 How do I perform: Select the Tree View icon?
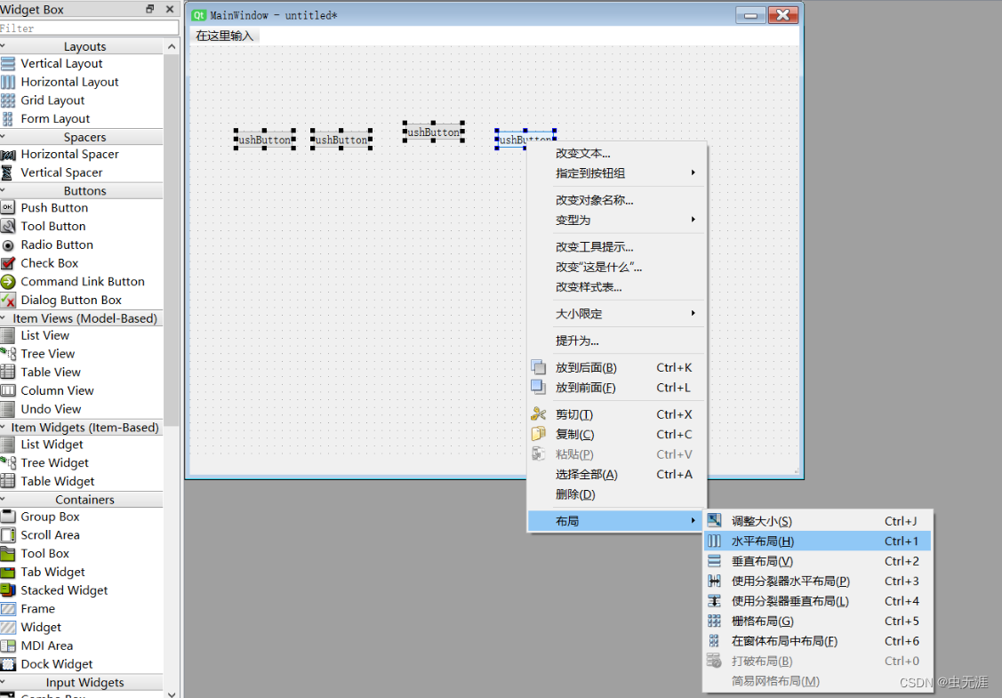(x=9, y=353)
